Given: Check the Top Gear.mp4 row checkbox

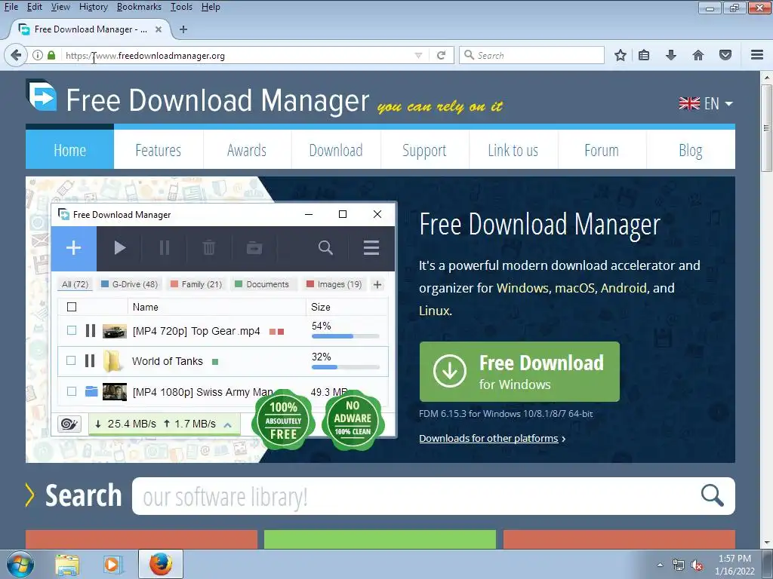Looking at the screenshot, I should coord(72,330).
